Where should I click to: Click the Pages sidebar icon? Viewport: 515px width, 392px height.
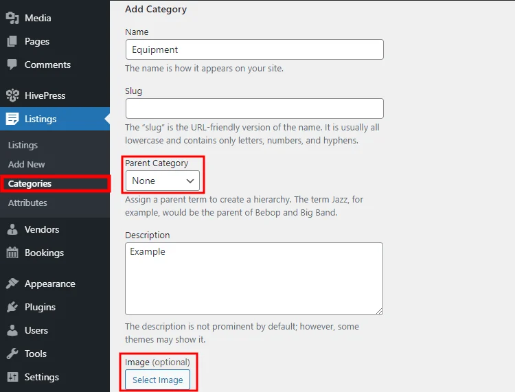(x=12, y=41)
